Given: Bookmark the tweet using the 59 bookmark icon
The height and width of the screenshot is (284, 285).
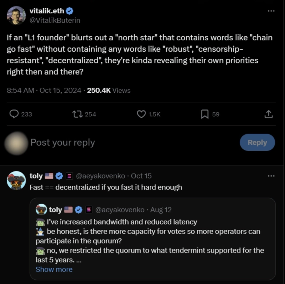Looking at the screenshot, I should click(205, 114).
